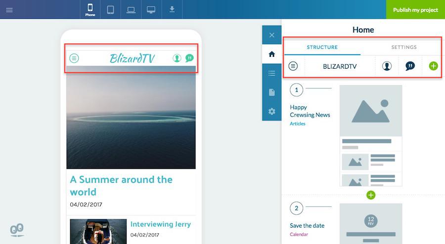Switch to desktop monitor preview
445x244 pixels.
[151, 9]
